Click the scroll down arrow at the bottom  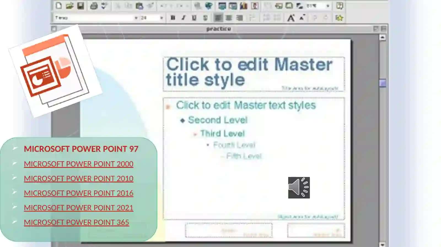tap(382, 244)
